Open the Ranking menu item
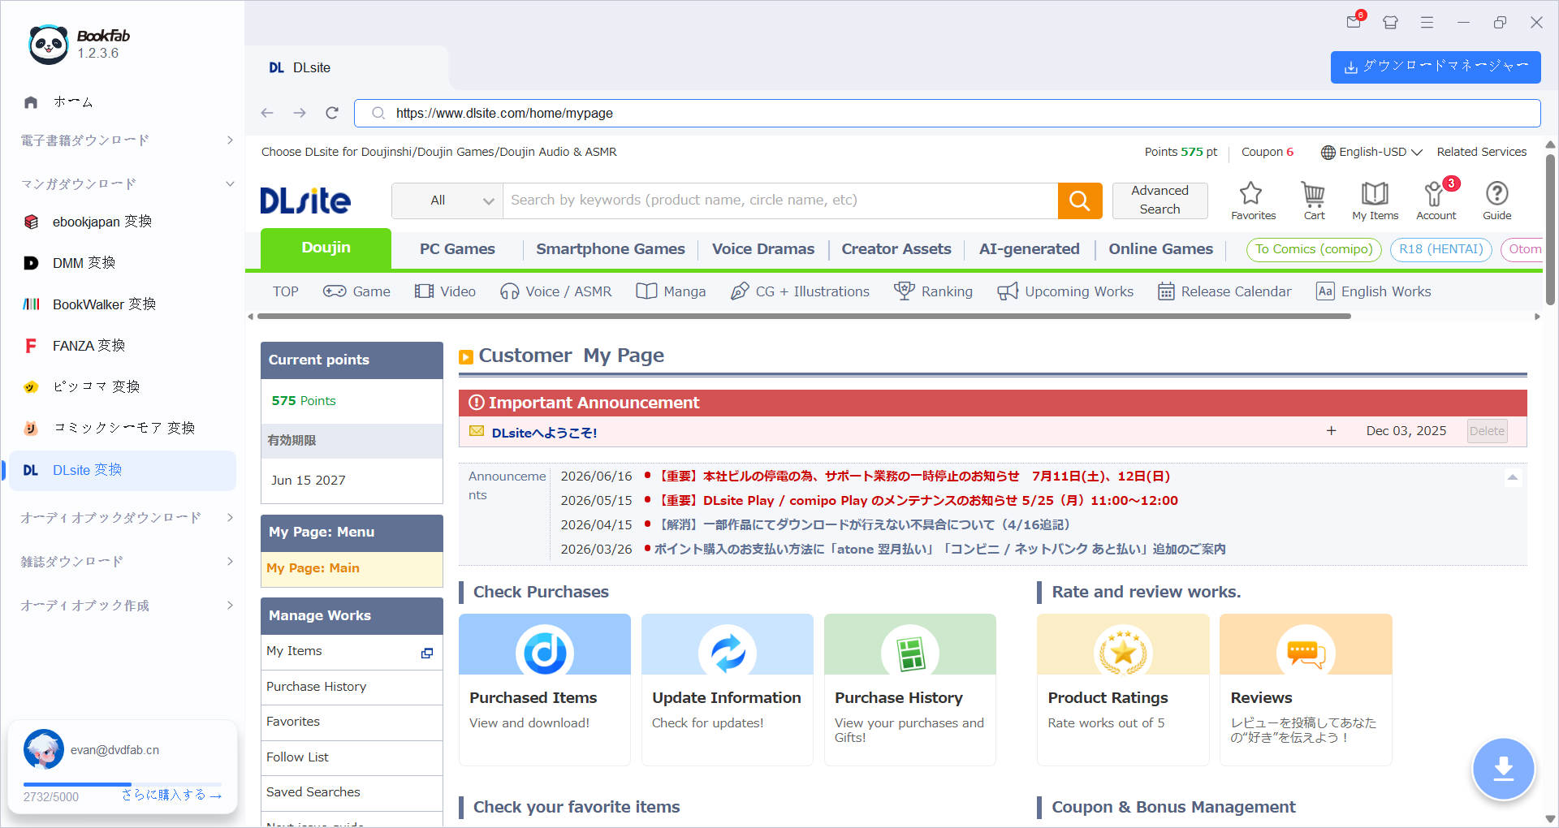1559x828 pixels. [x=933, y=291]
